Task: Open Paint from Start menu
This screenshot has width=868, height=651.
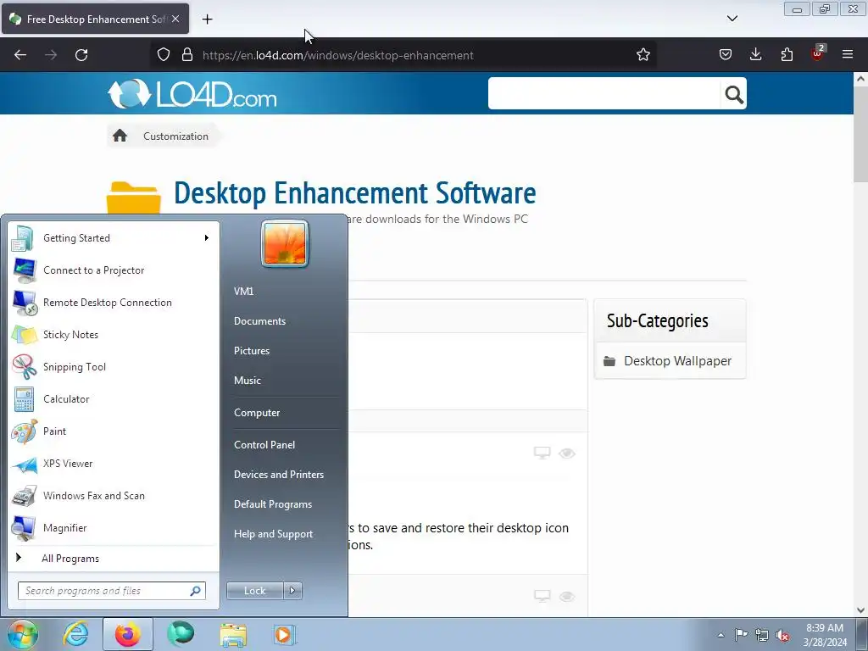Action: click(x=114, y=431)
